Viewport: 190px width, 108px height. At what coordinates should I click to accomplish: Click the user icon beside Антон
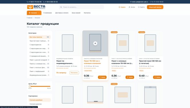point(129,7)
